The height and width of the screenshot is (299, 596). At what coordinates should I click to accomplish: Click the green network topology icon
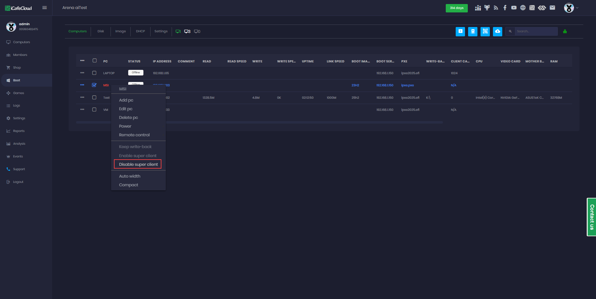pos(565,31)
